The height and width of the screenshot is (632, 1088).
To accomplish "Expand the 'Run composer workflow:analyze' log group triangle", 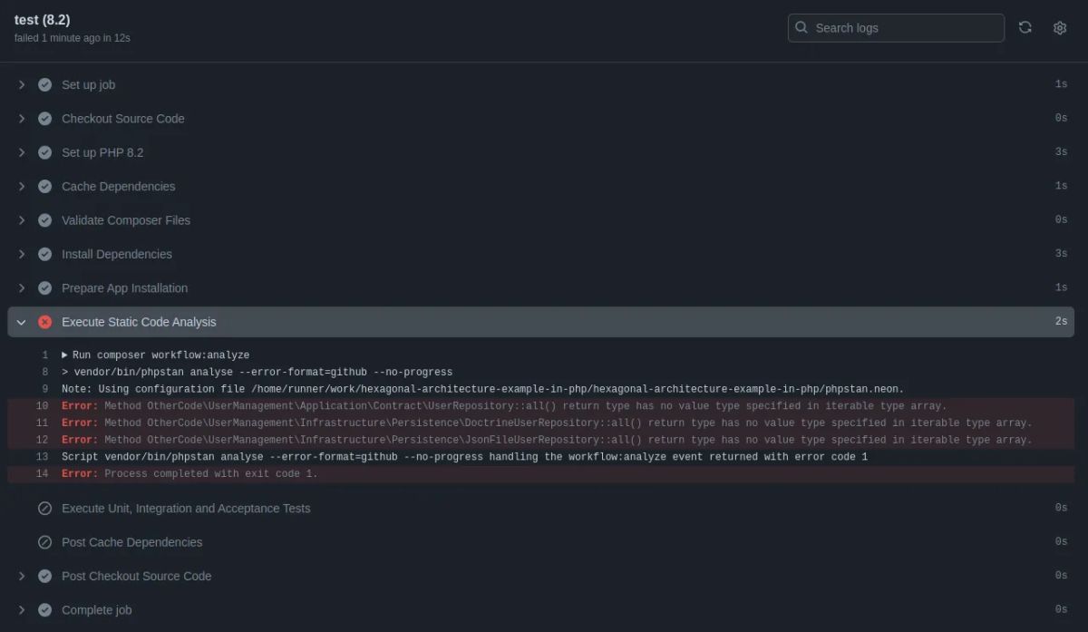I will click(65, 355).
